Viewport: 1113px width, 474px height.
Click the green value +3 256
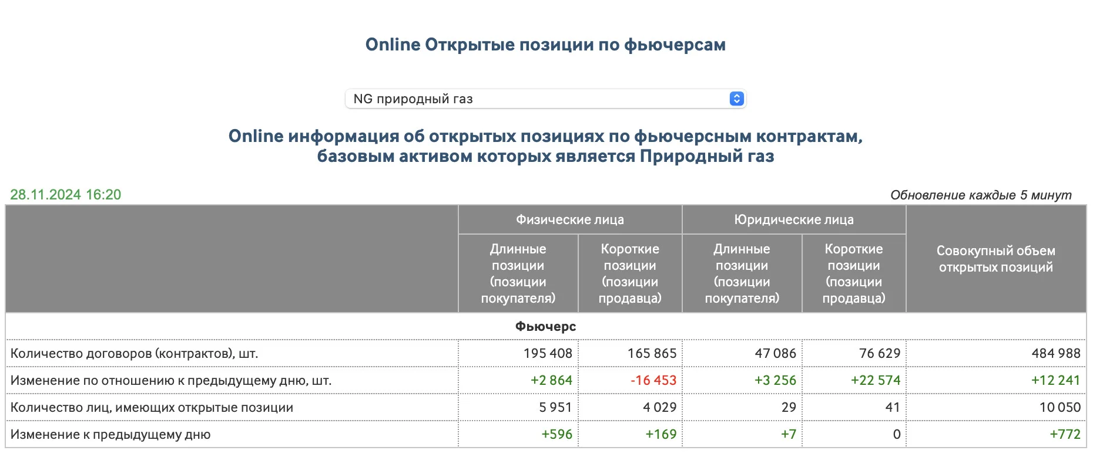click(775, 381)
